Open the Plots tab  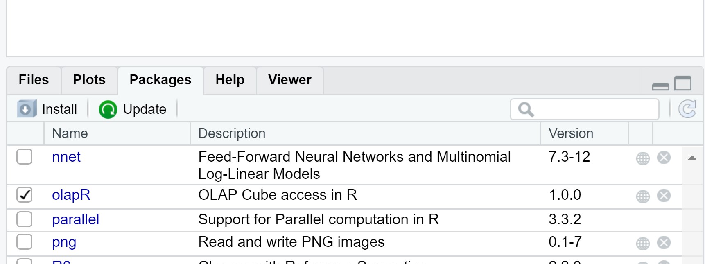tap(89, 80)
